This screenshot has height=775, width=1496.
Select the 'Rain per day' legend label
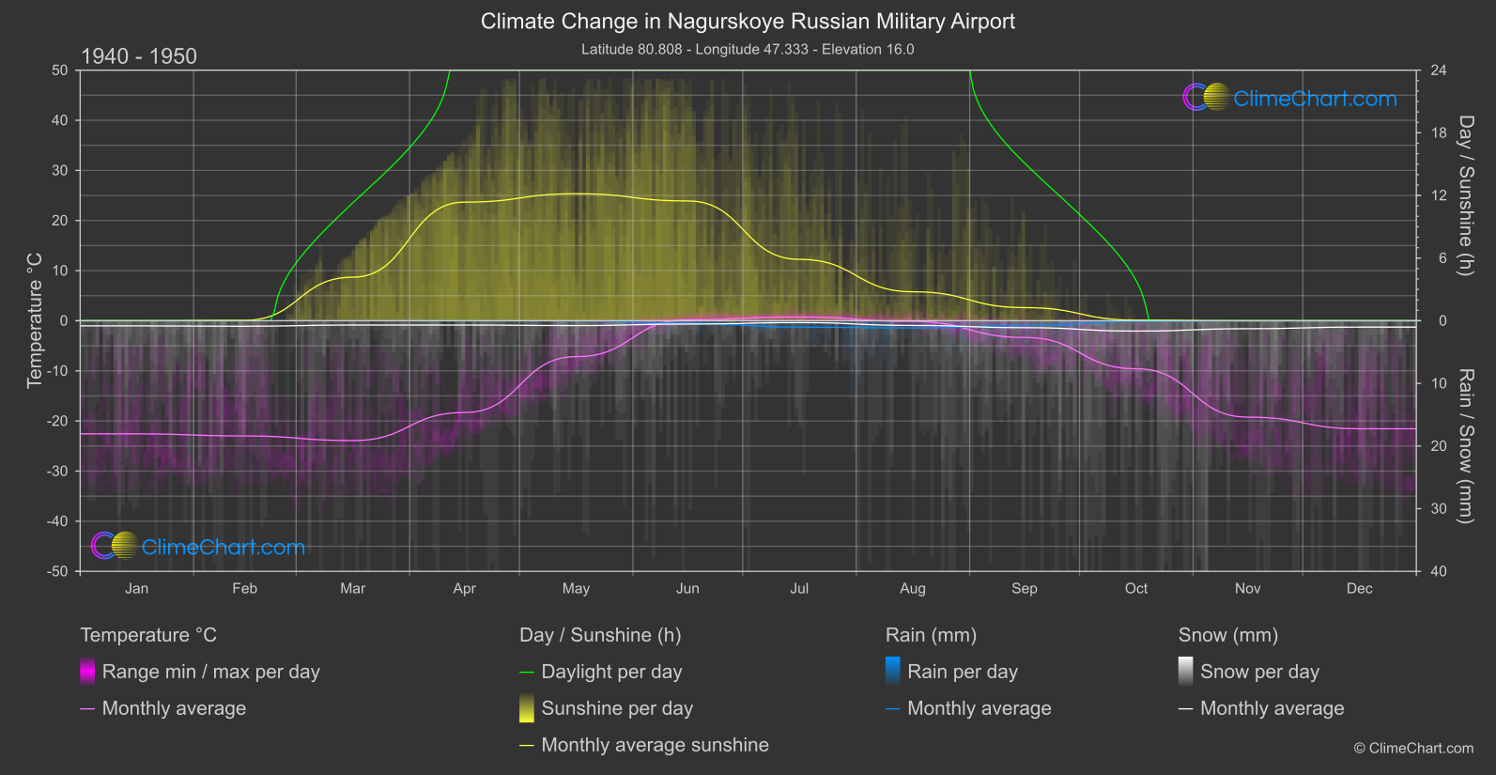pos(963,672)
